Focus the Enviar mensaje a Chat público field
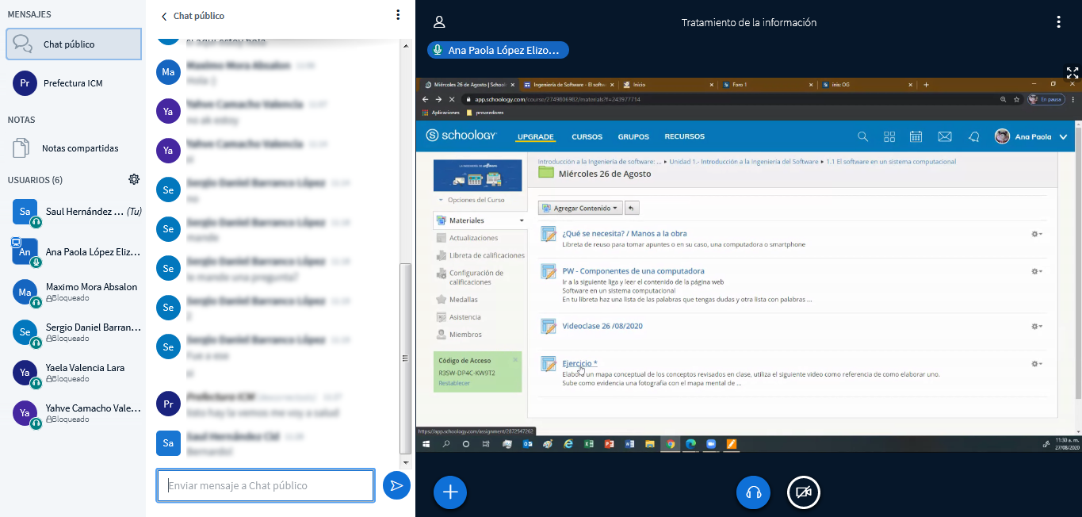The width and height of the screenshot is (1082, 517). click(x=266, y=485)
